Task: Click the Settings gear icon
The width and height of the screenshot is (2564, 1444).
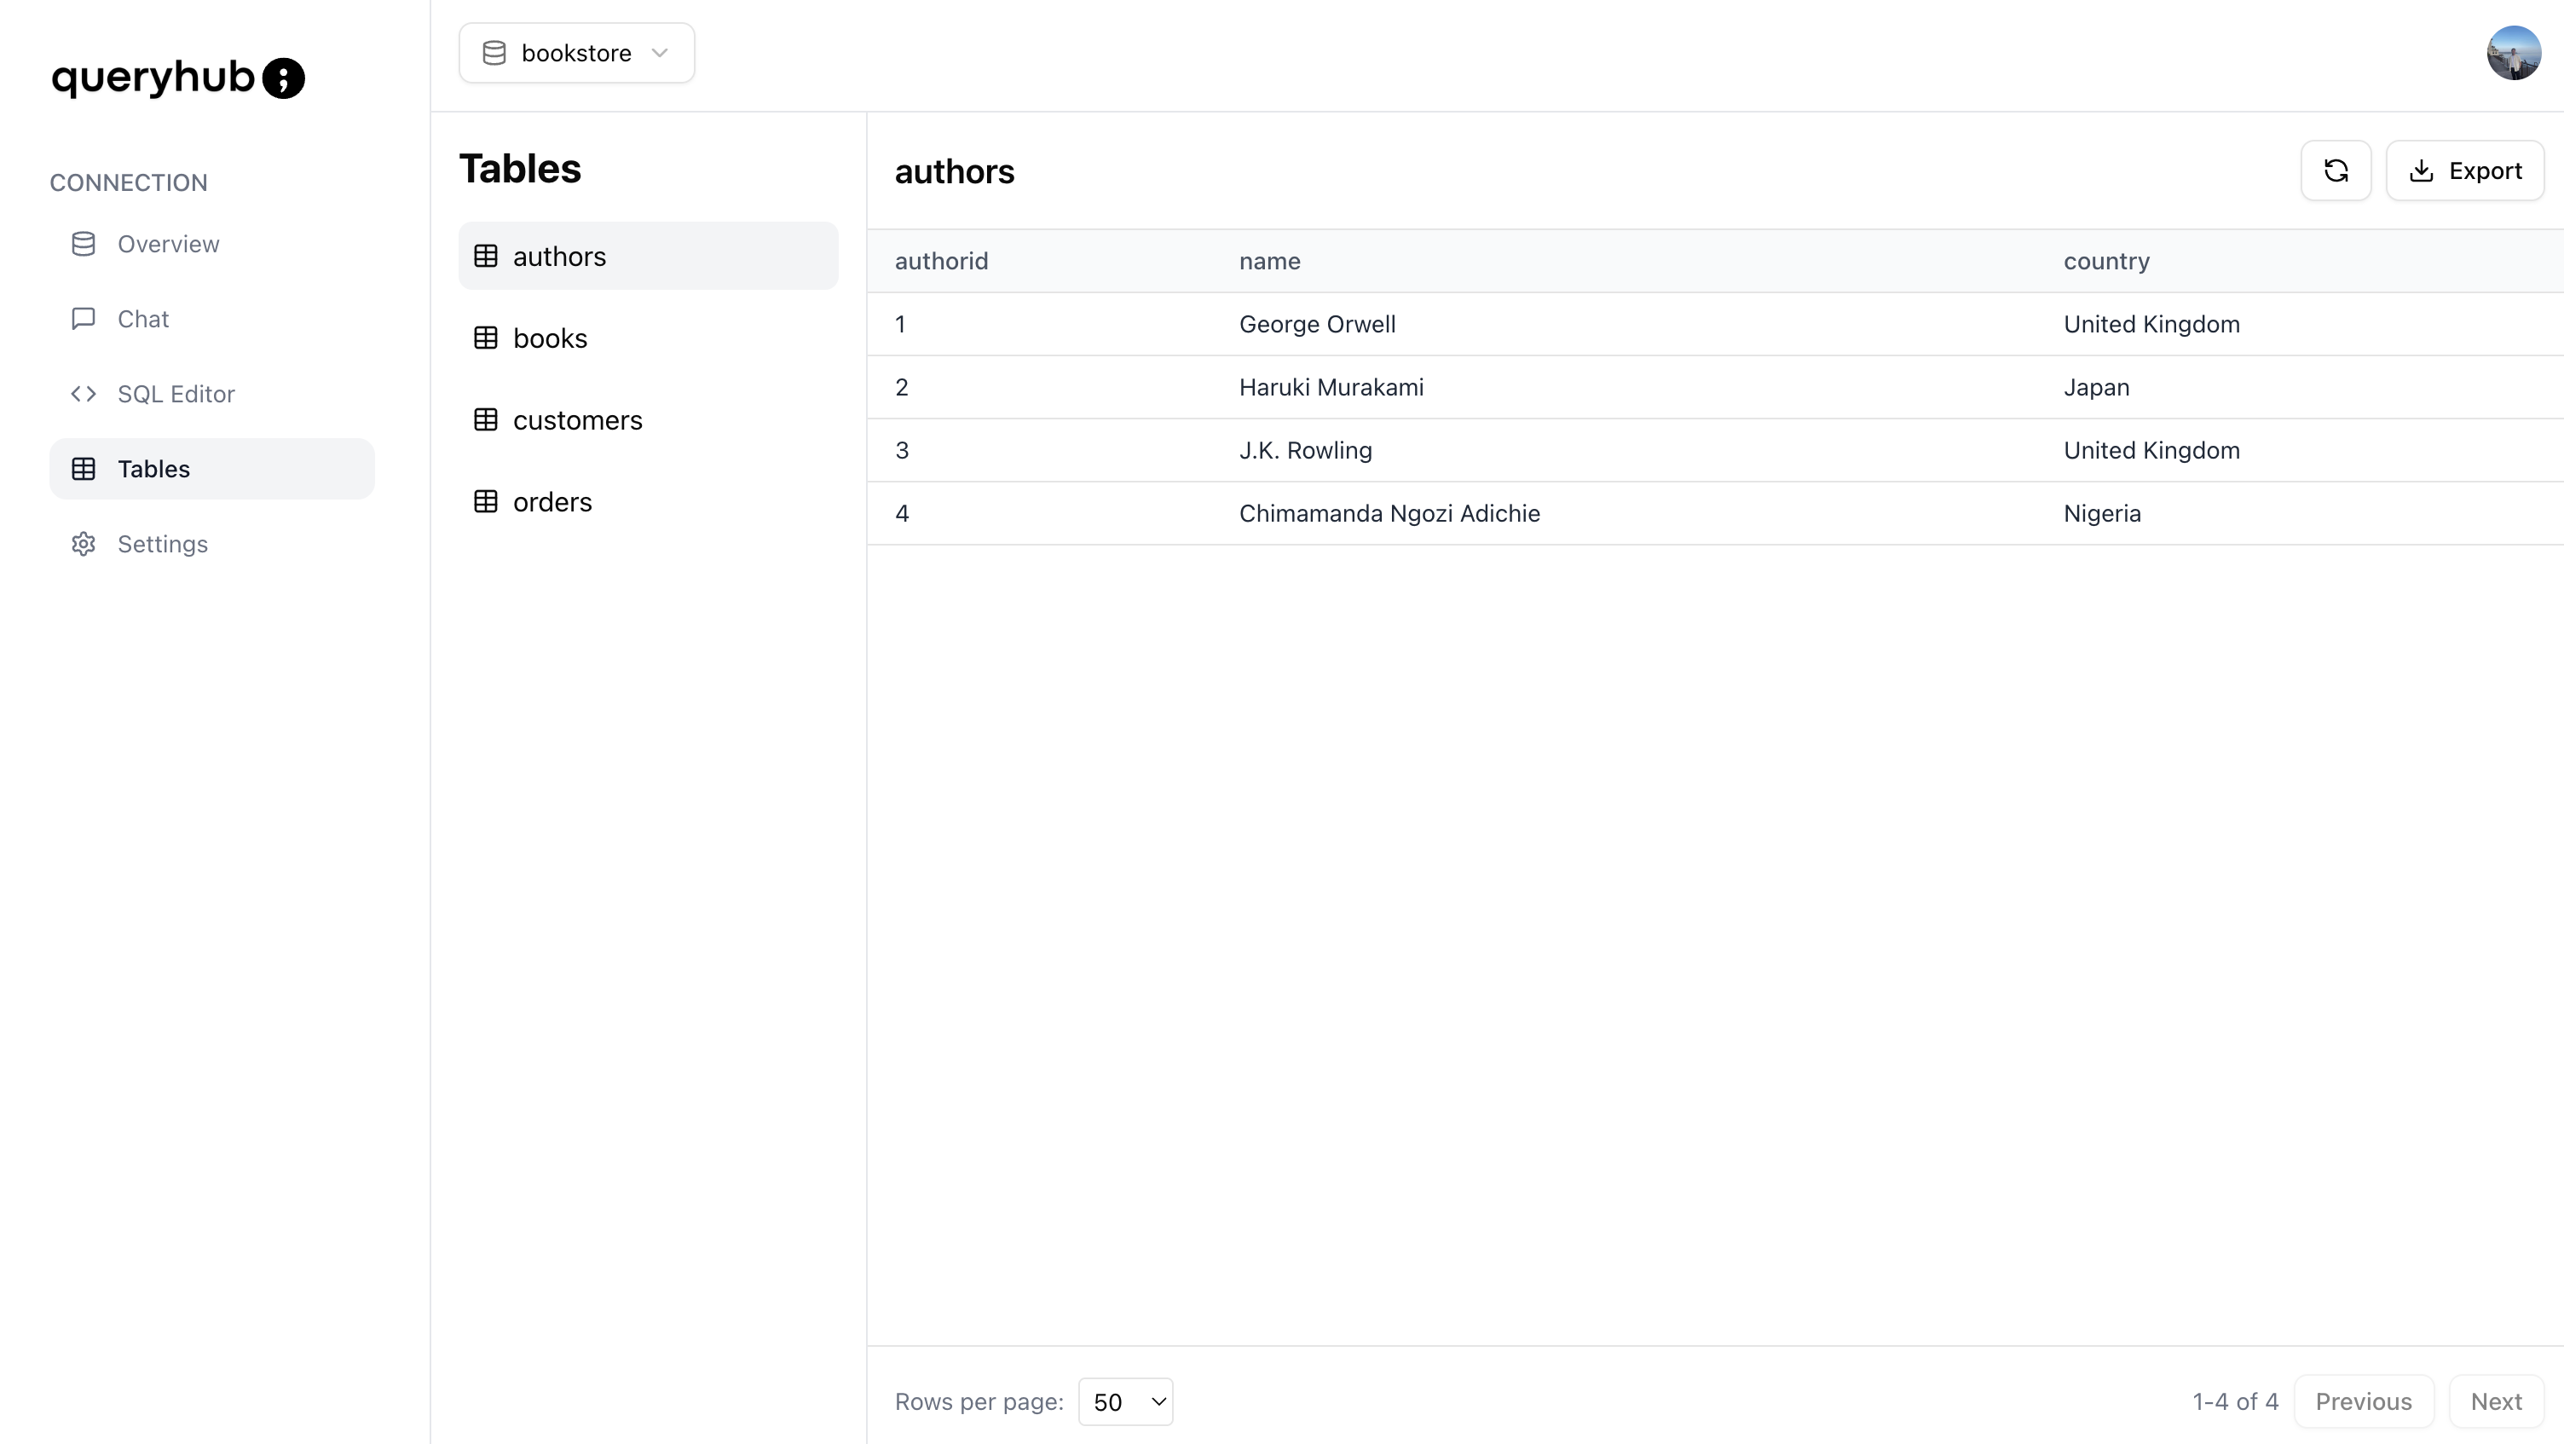Action: point(84,545)
